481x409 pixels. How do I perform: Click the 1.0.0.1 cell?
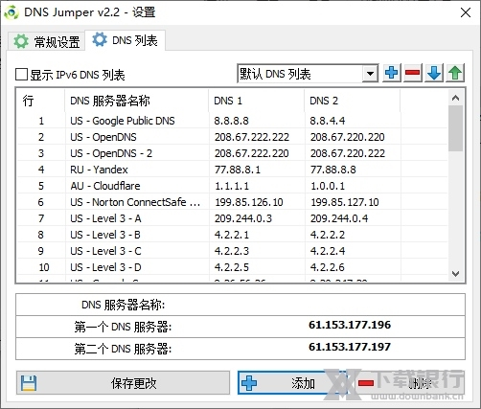(328, 186)
